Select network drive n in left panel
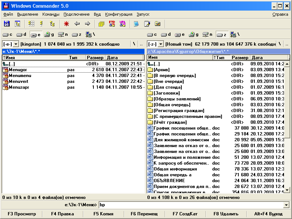 point(63,34)
